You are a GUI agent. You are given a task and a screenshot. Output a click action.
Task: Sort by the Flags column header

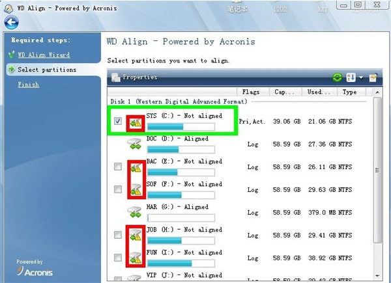coord(253,92)
